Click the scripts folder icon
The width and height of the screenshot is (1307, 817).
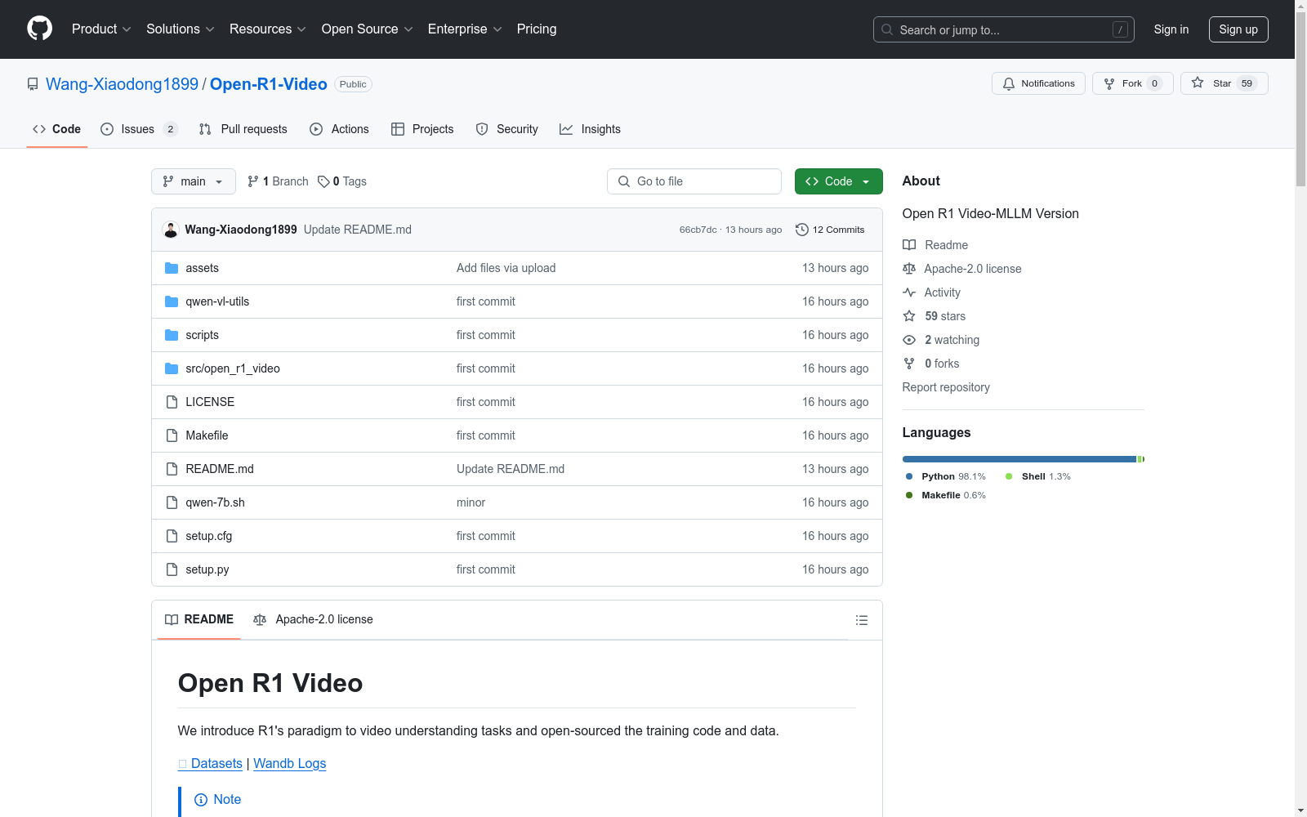click(x=172, y=335)
